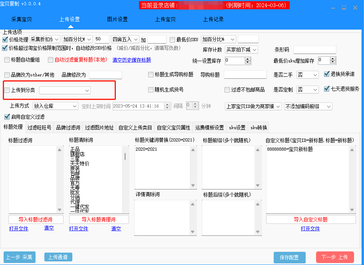Toggle 七天退货服务 checkbox
This screenshot has width=364, height=265.
326,89
